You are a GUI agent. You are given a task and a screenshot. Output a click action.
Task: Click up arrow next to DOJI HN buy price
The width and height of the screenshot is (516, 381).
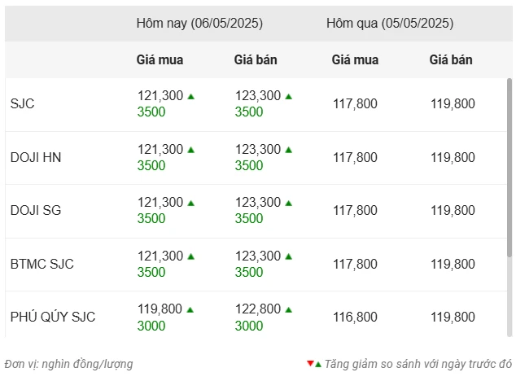(191, 150)
